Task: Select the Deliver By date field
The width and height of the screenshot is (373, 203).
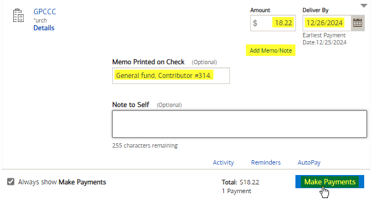Action: (x=327, y=23)
